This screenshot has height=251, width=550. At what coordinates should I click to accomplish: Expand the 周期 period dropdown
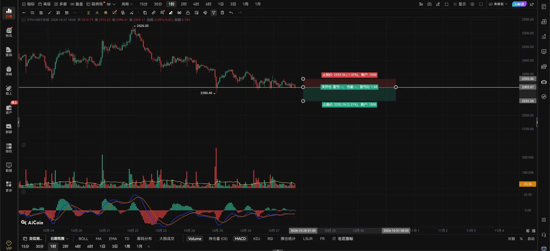[x=127, y=4]
